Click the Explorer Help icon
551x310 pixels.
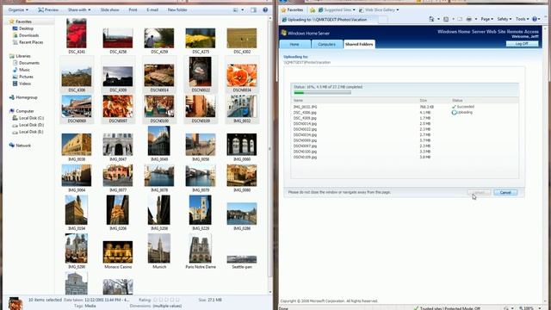[265, 9]
